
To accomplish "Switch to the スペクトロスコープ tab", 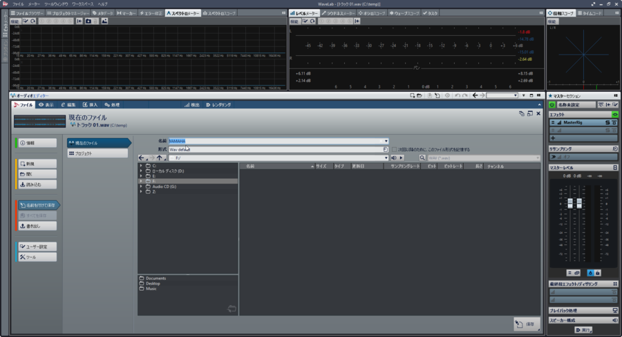I will (x=219, y=13).
